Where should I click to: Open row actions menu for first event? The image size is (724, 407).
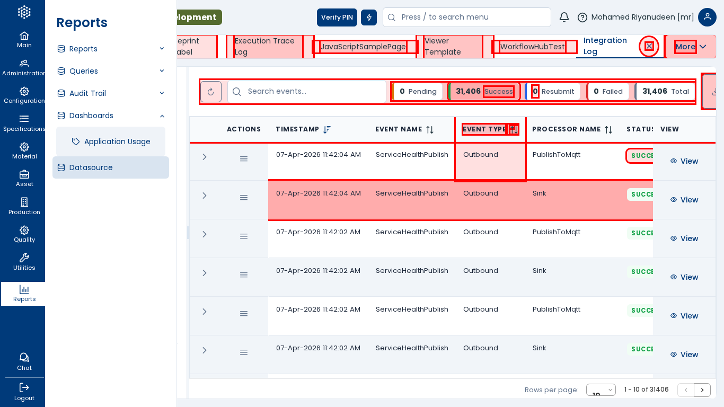click(244, 158)
